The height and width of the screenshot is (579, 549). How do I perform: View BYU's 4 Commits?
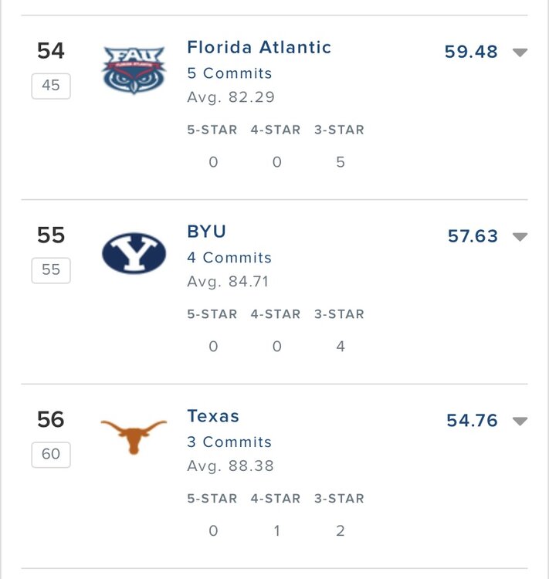[x=229, y=258]
